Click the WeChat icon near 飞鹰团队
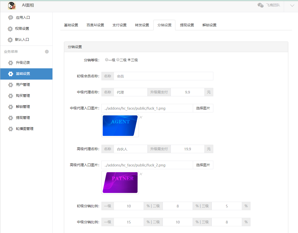 pyautogui.click(x=261, y=5)
